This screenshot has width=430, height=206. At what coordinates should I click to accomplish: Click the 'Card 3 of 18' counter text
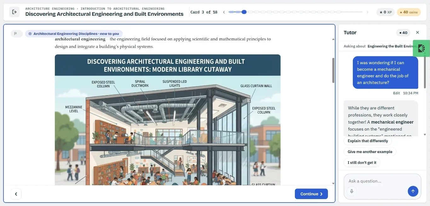click(204, 12)
